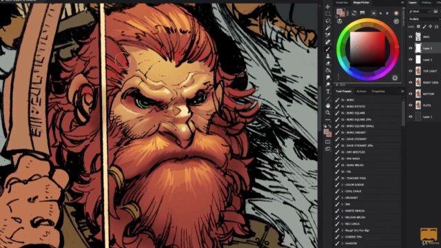
Task: Select the Magic Wand tool
Action: 328,28
